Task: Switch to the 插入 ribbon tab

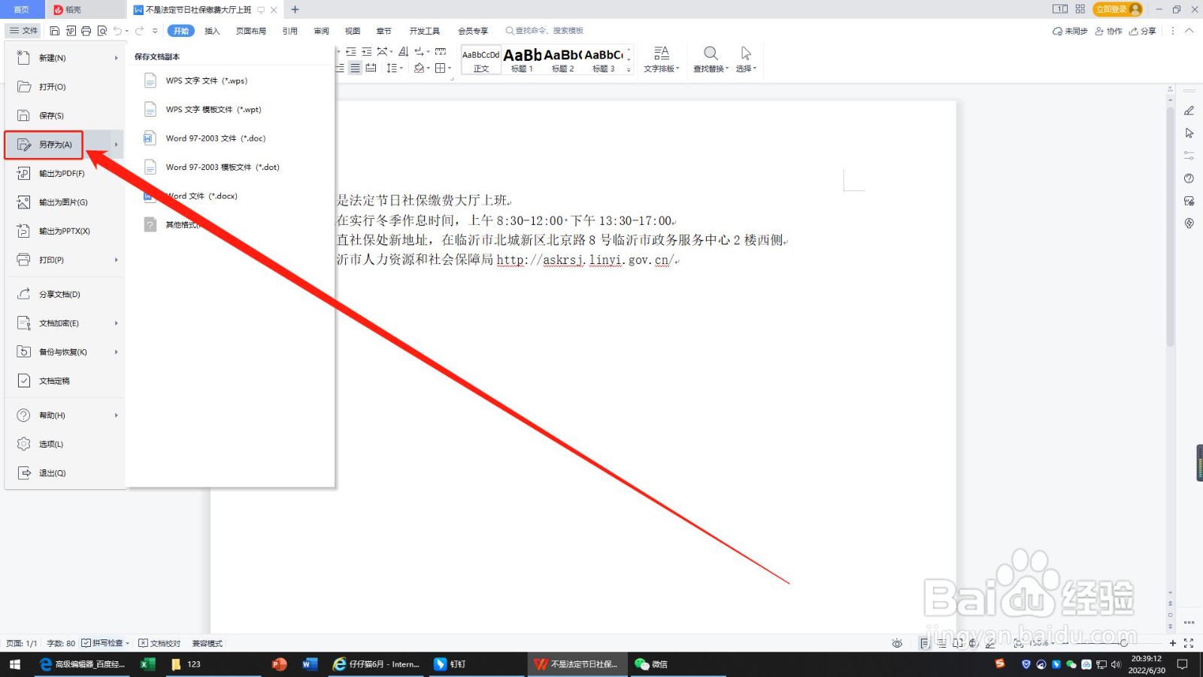Action: (x=212, y=31)
